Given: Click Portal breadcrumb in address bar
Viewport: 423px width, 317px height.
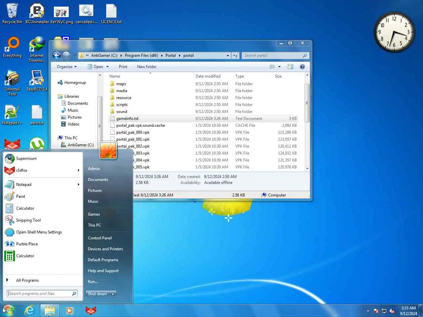Looking at the screenshot, I should click(171, 55).
